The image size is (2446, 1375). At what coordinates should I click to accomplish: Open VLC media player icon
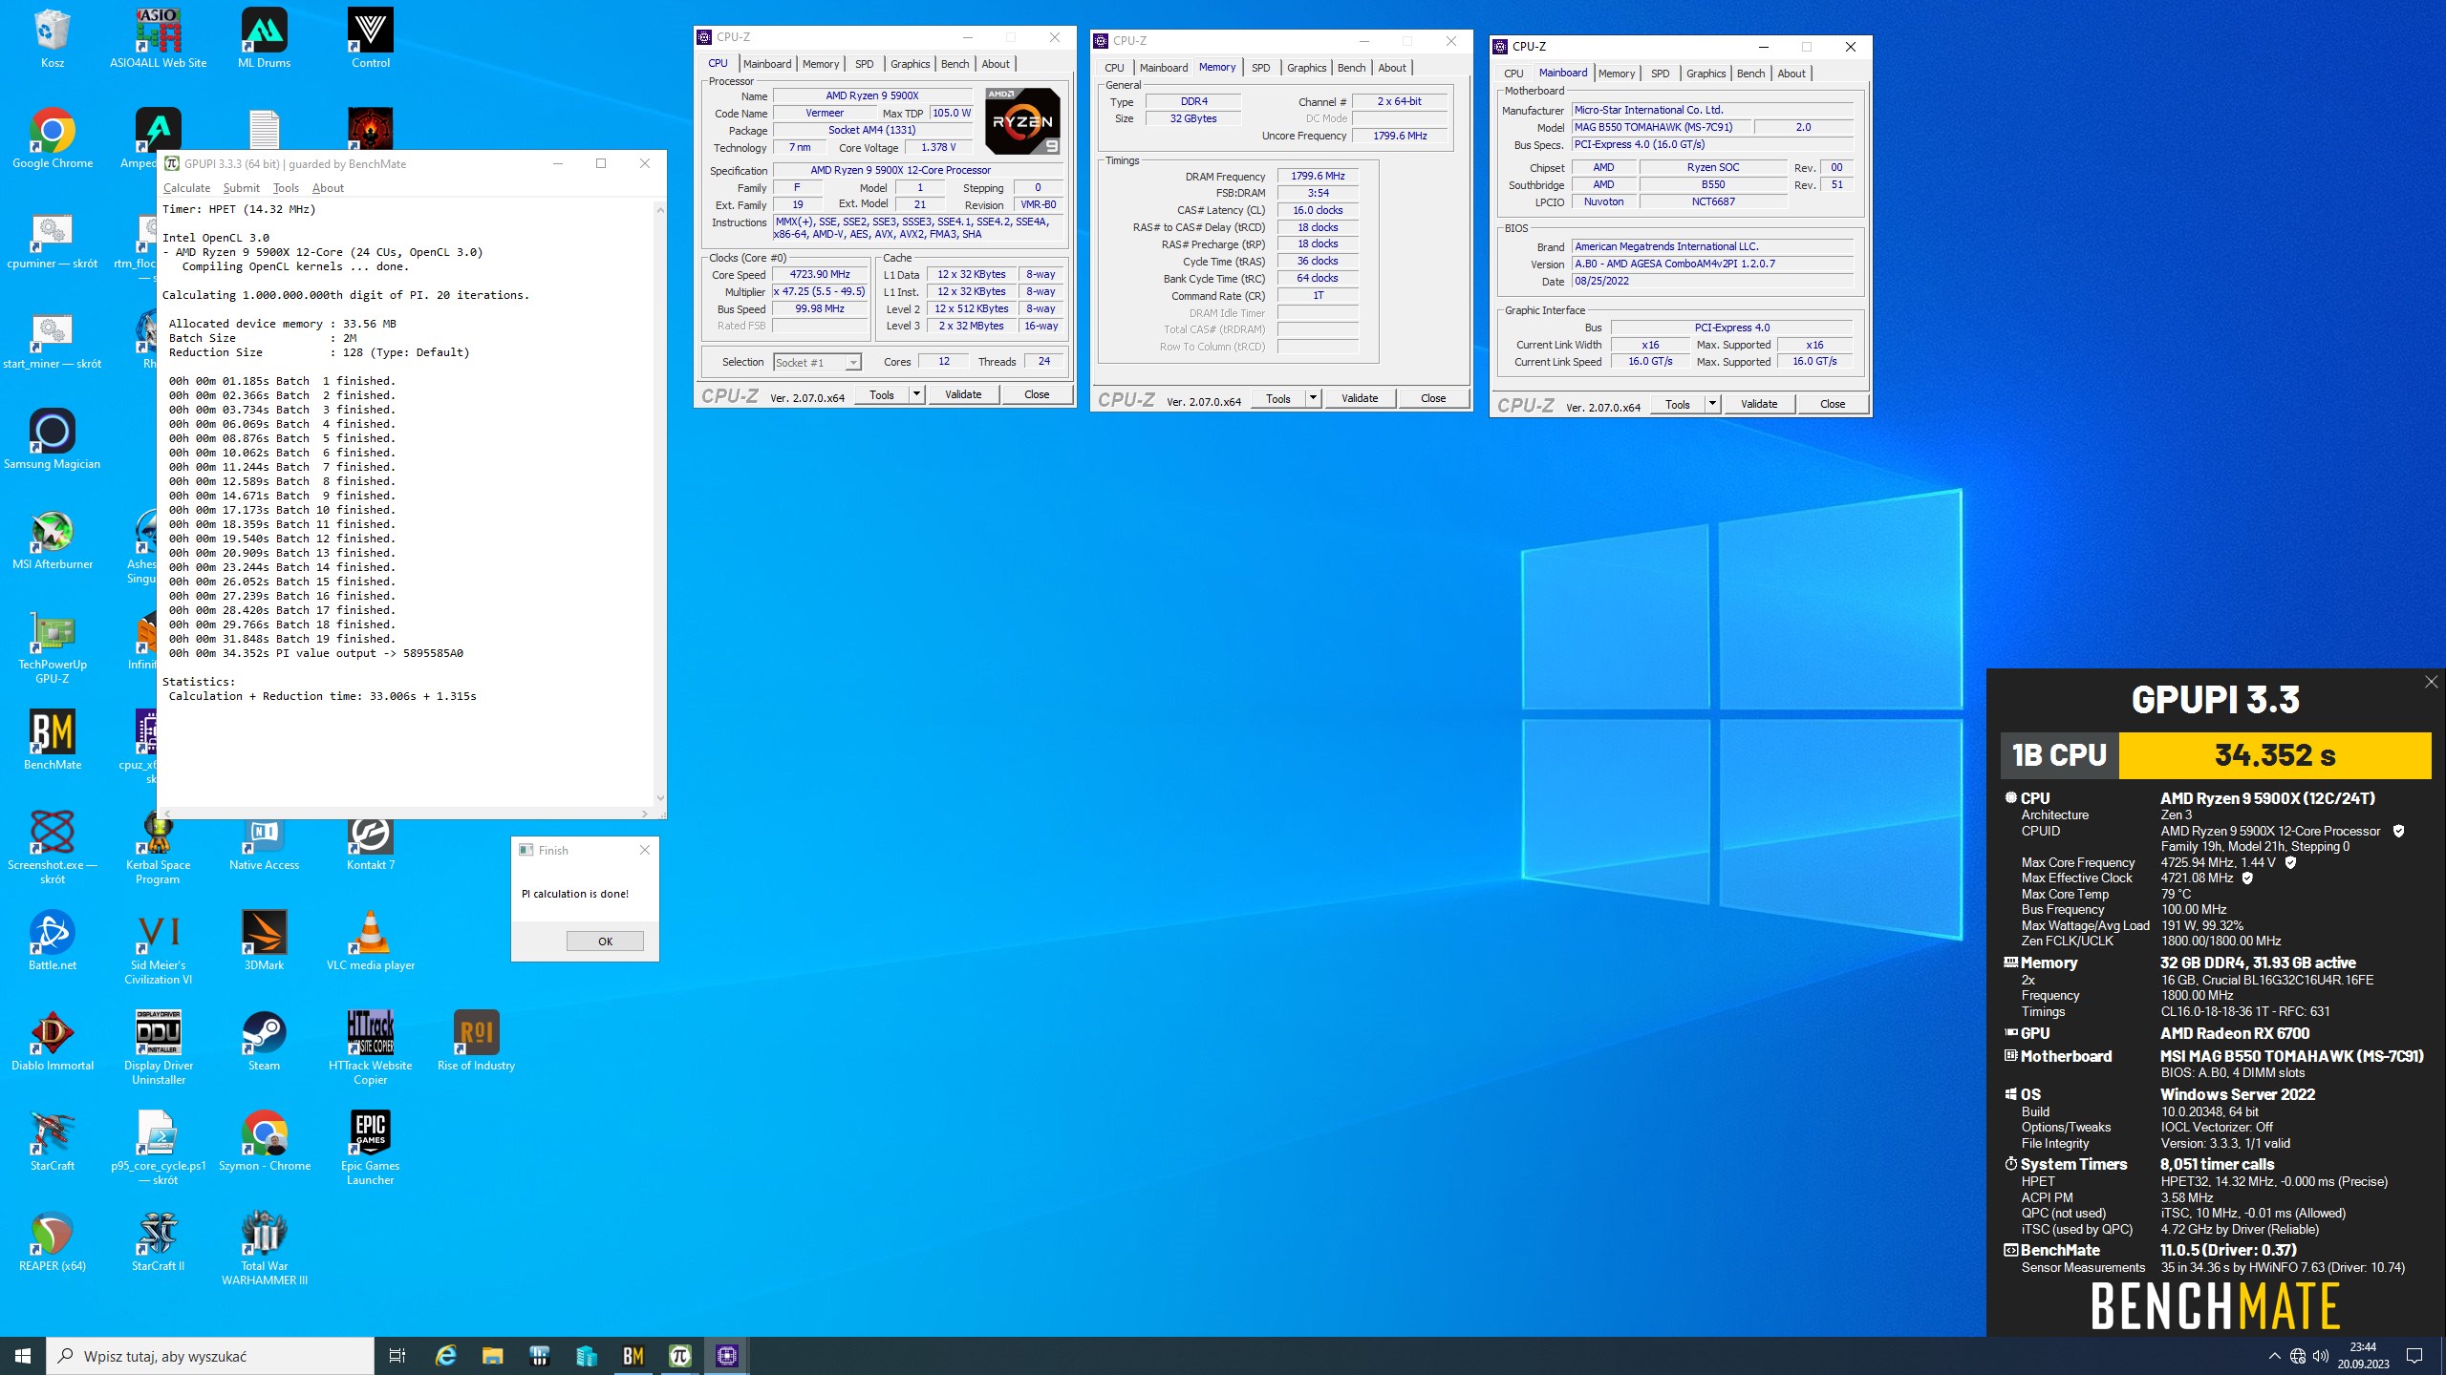(x=371, y=941)
